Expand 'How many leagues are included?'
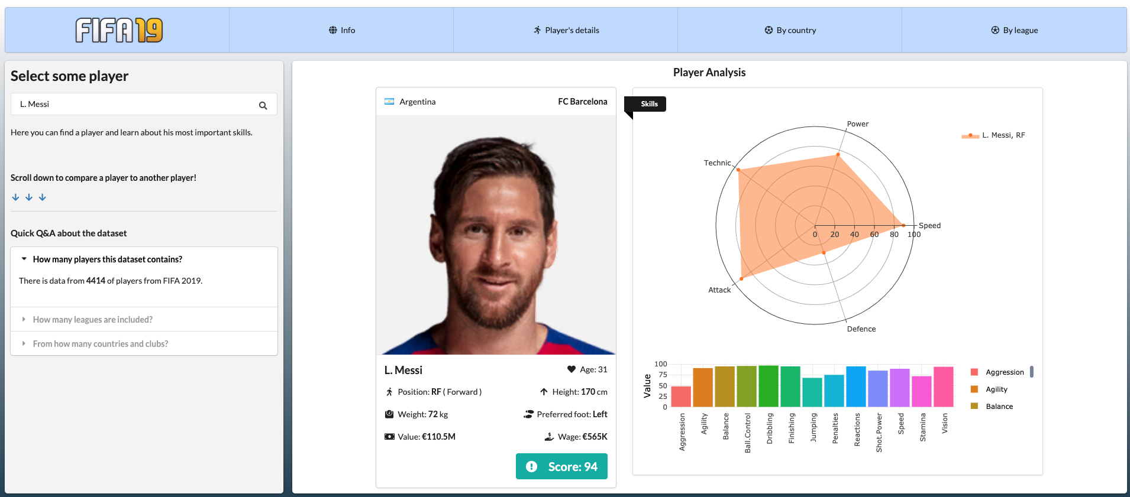 click(92, 320)
